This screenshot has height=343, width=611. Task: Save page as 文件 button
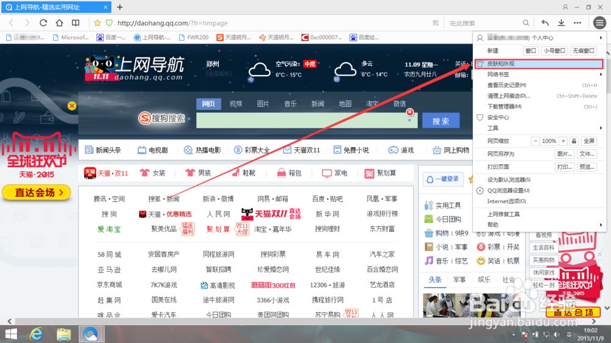coord(587,154)
